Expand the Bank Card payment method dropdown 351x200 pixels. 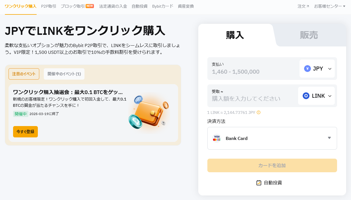pos(329,138)
